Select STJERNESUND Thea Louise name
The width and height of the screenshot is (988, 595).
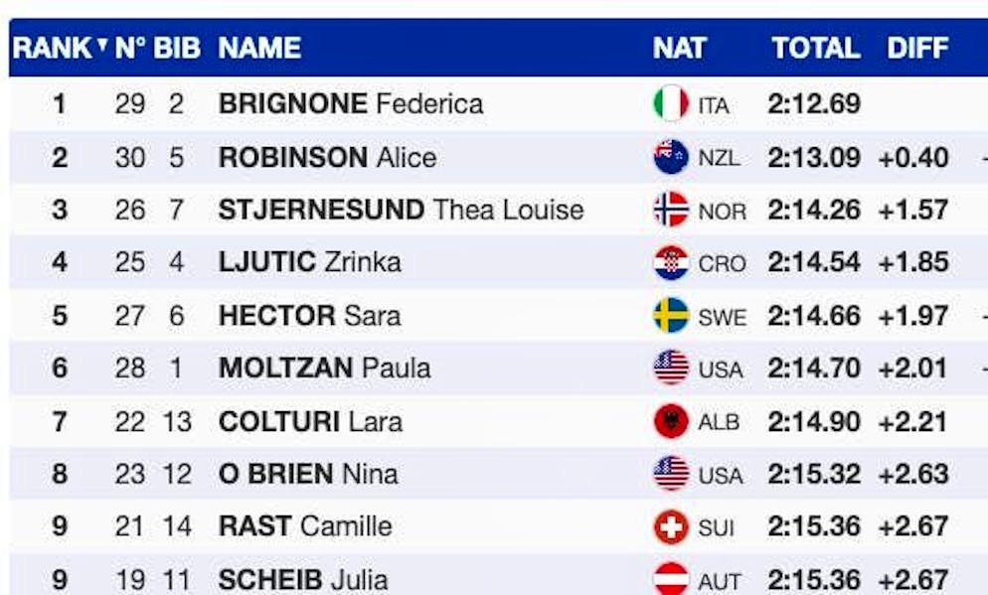coord(401,210)
